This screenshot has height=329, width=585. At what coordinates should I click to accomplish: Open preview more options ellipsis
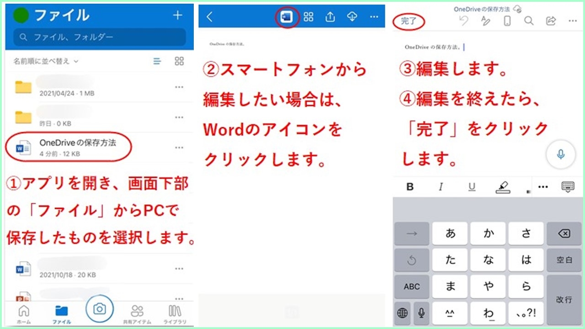(x=374, y=17)
